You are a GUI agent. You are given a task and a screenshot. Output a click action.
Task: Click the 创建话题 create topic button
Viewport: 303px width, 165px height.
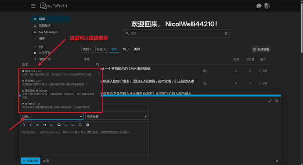pyautogui.click(x=31, y=161)
